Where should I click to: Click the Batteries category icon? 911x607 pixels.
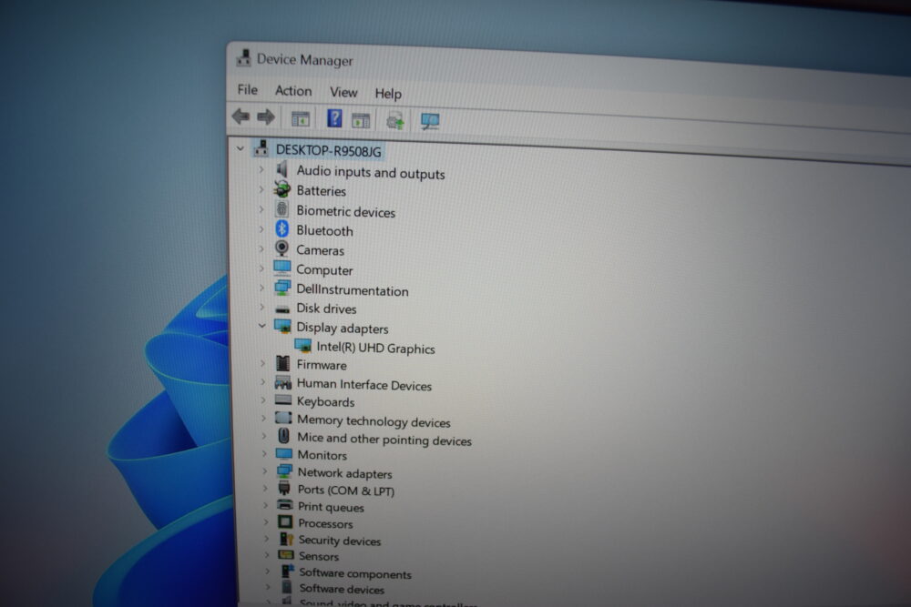pyautogui.click(x=282, y=189)
